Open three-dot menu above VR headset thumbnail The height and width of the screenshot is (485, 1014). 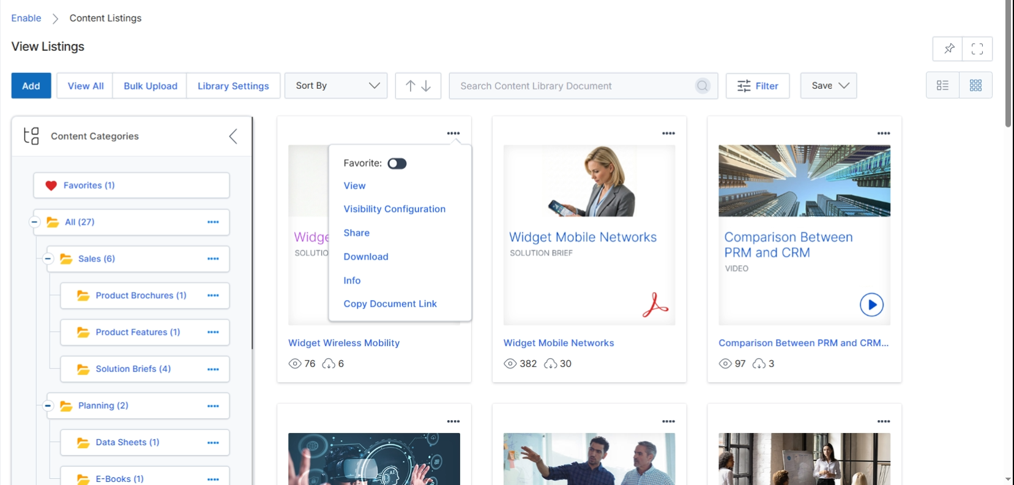(453, 421)
